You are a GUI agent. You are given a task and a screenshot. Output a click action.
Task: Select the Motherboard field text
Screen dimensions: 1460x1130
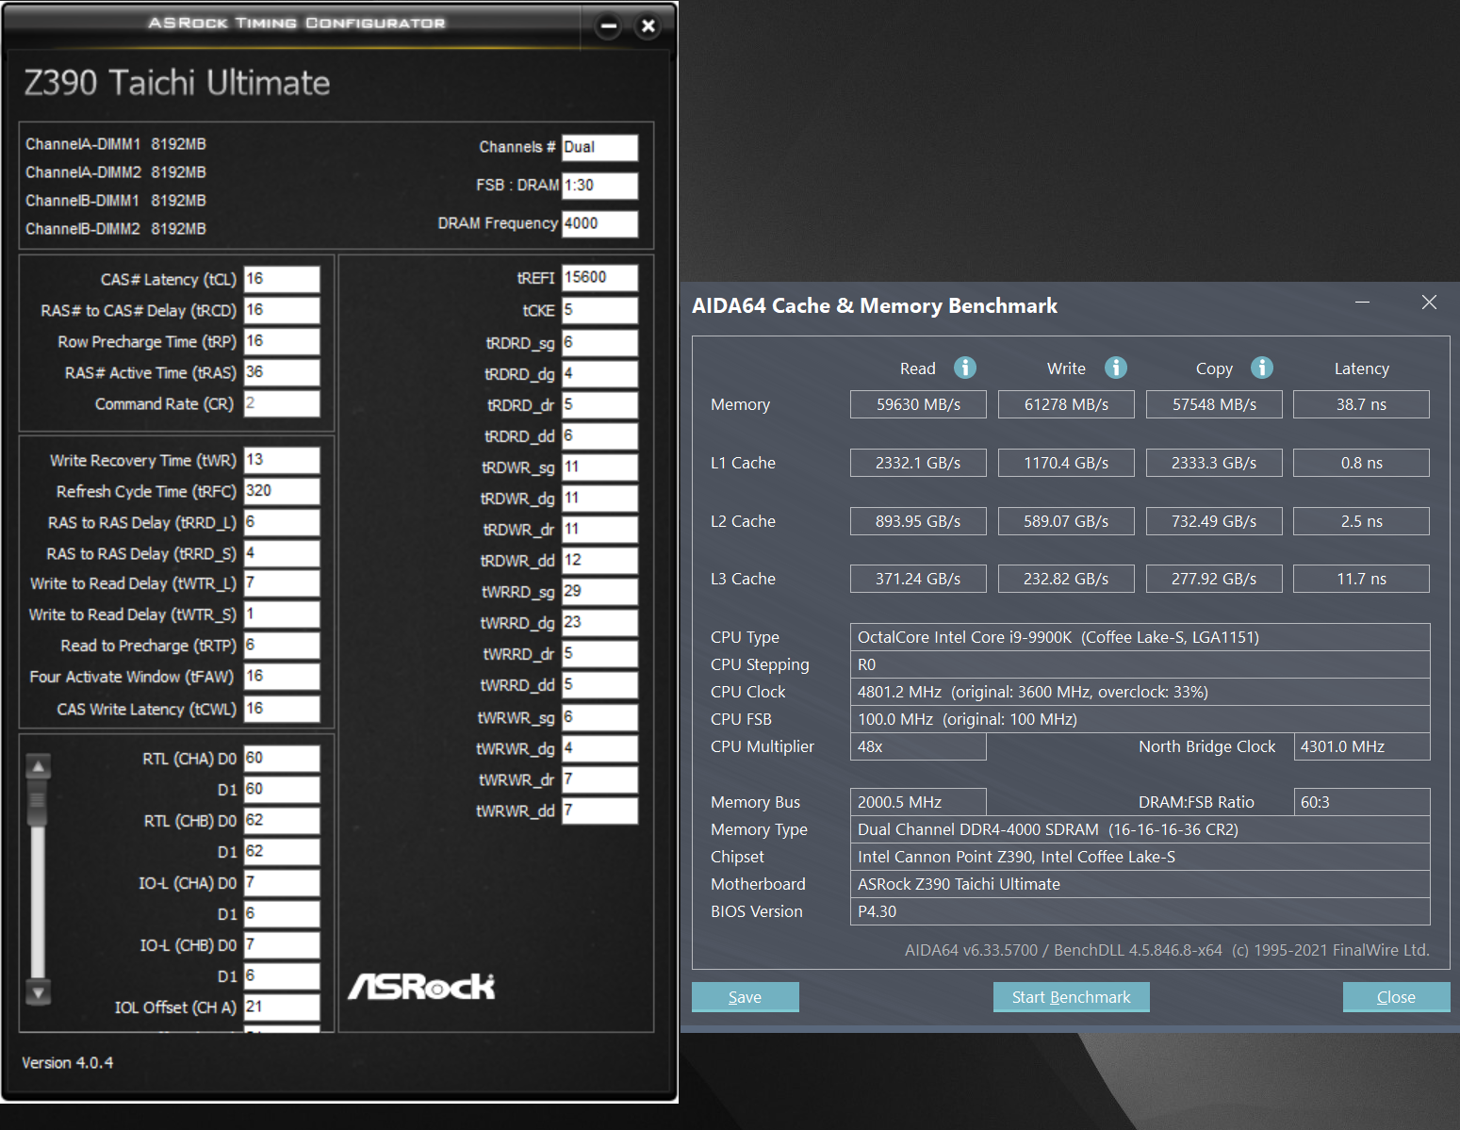point(1140,884)
